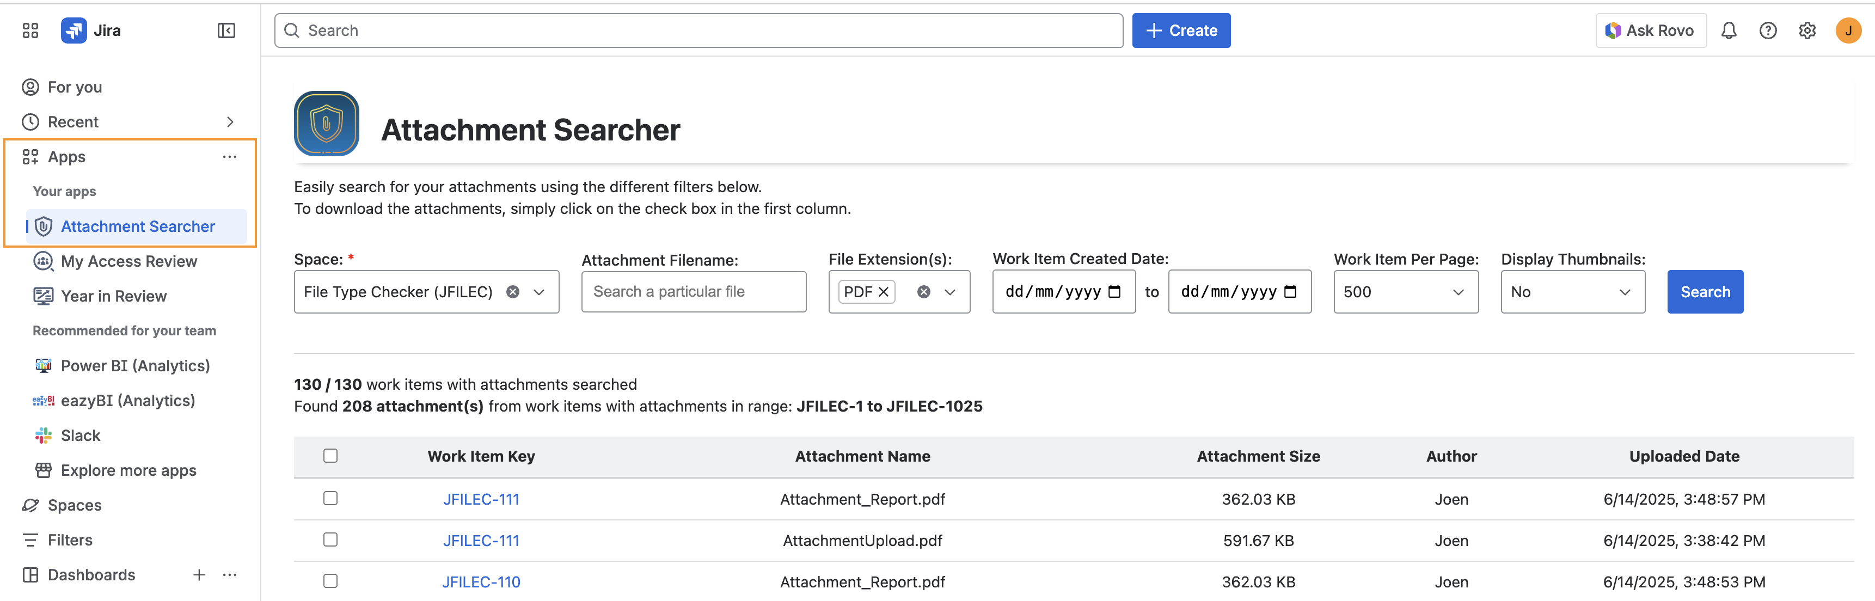
Task: Tick the checkbox for AttachmentUpload.pdf row
Action: pos(330,540)
